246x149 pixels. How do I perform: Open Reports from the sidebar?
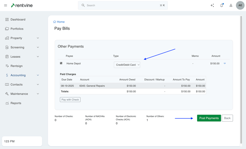click(x=16, y=103)
